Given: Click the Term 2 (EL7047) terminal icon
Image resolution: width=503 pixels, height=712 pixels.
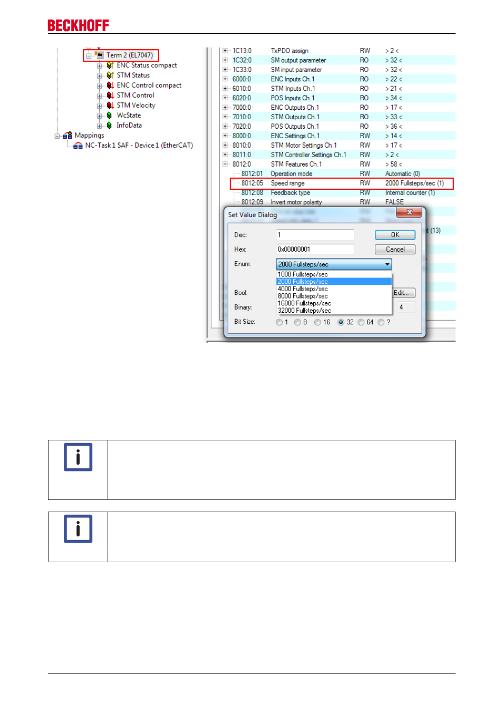Looking at the screenshot, I should point(99,55).
